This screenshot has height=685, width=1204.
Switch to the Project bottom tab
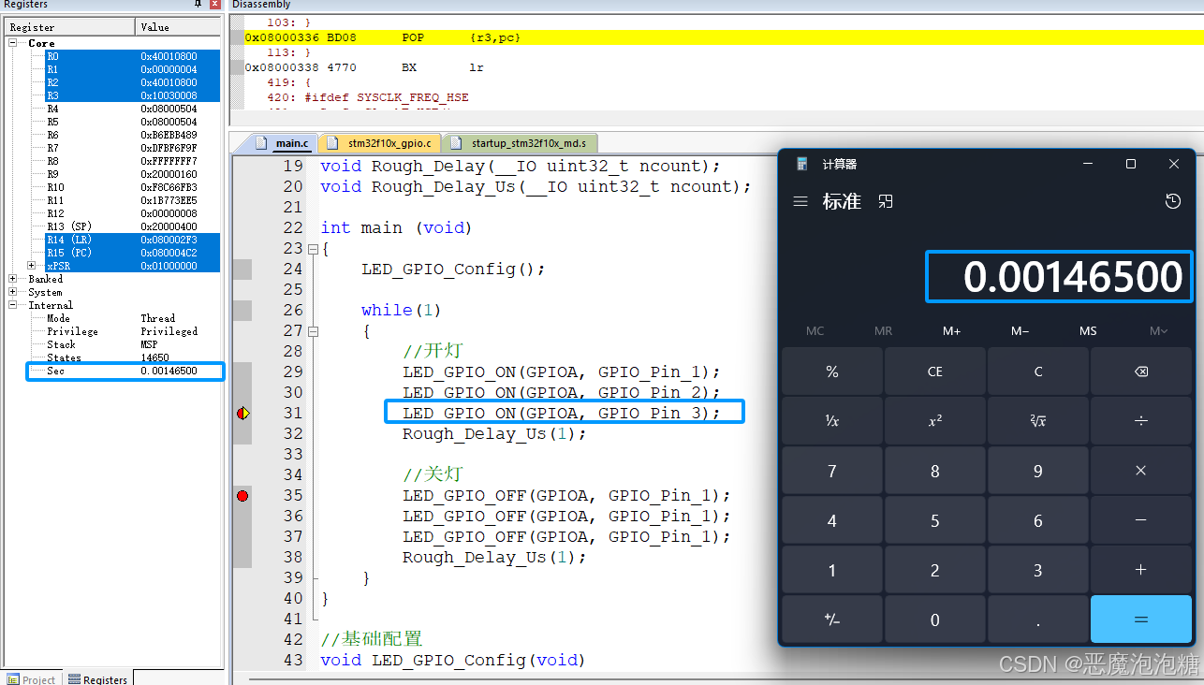coord(31,679)
